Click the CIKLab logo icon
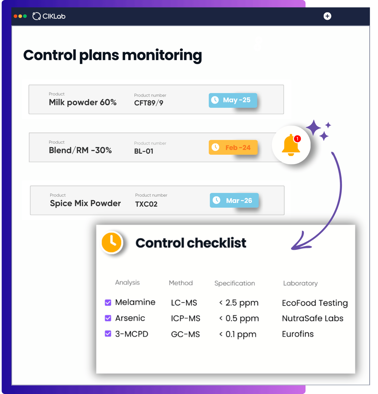 37,16
